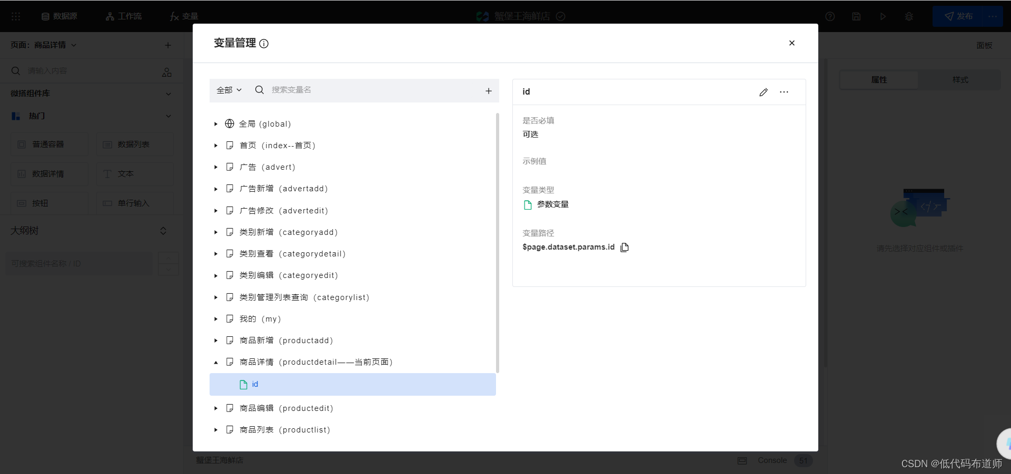Expand the 全局 (global) tree node
Screen dimensions: 1011x474
click(216, 124)
